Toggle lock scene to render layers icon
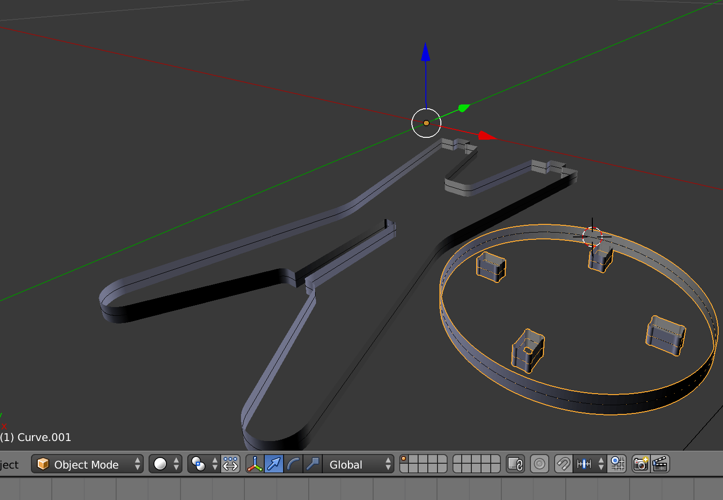The height and width of the screenshot is (500, 723). 515,464
